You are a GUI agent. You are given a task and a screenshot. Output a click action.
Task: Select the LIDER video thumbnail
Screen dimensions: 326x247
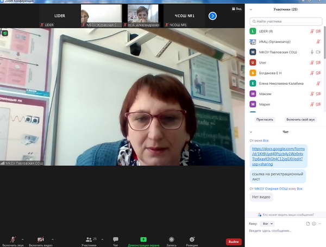(59, 16)
